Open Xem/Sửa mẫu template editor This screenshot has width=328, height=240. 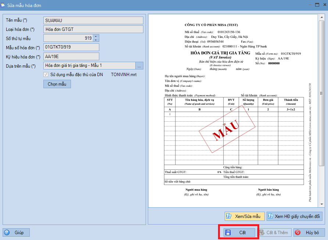tap(245, 216)
